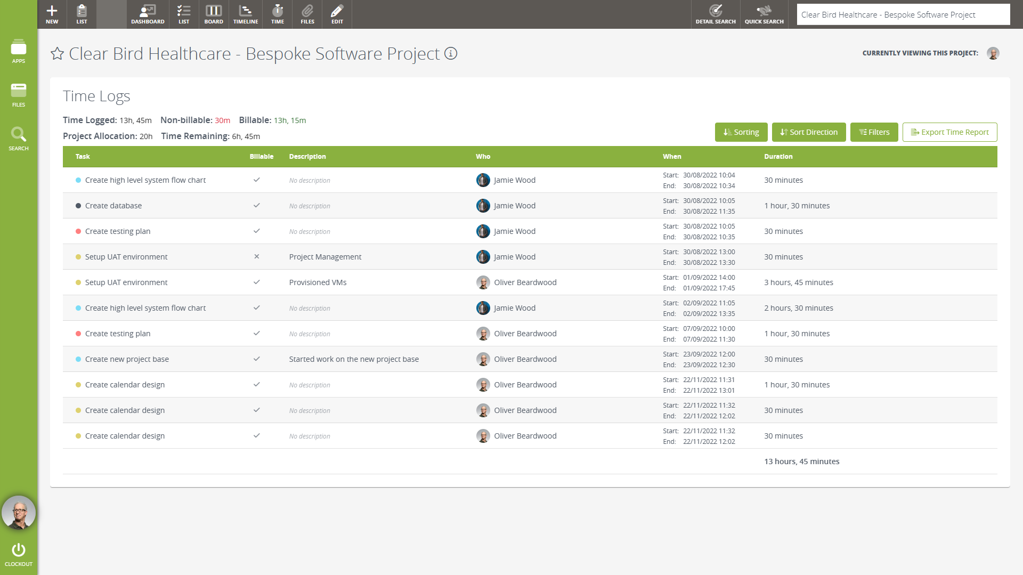
Task: Change the Sort Direction
Action: (808, 132)
